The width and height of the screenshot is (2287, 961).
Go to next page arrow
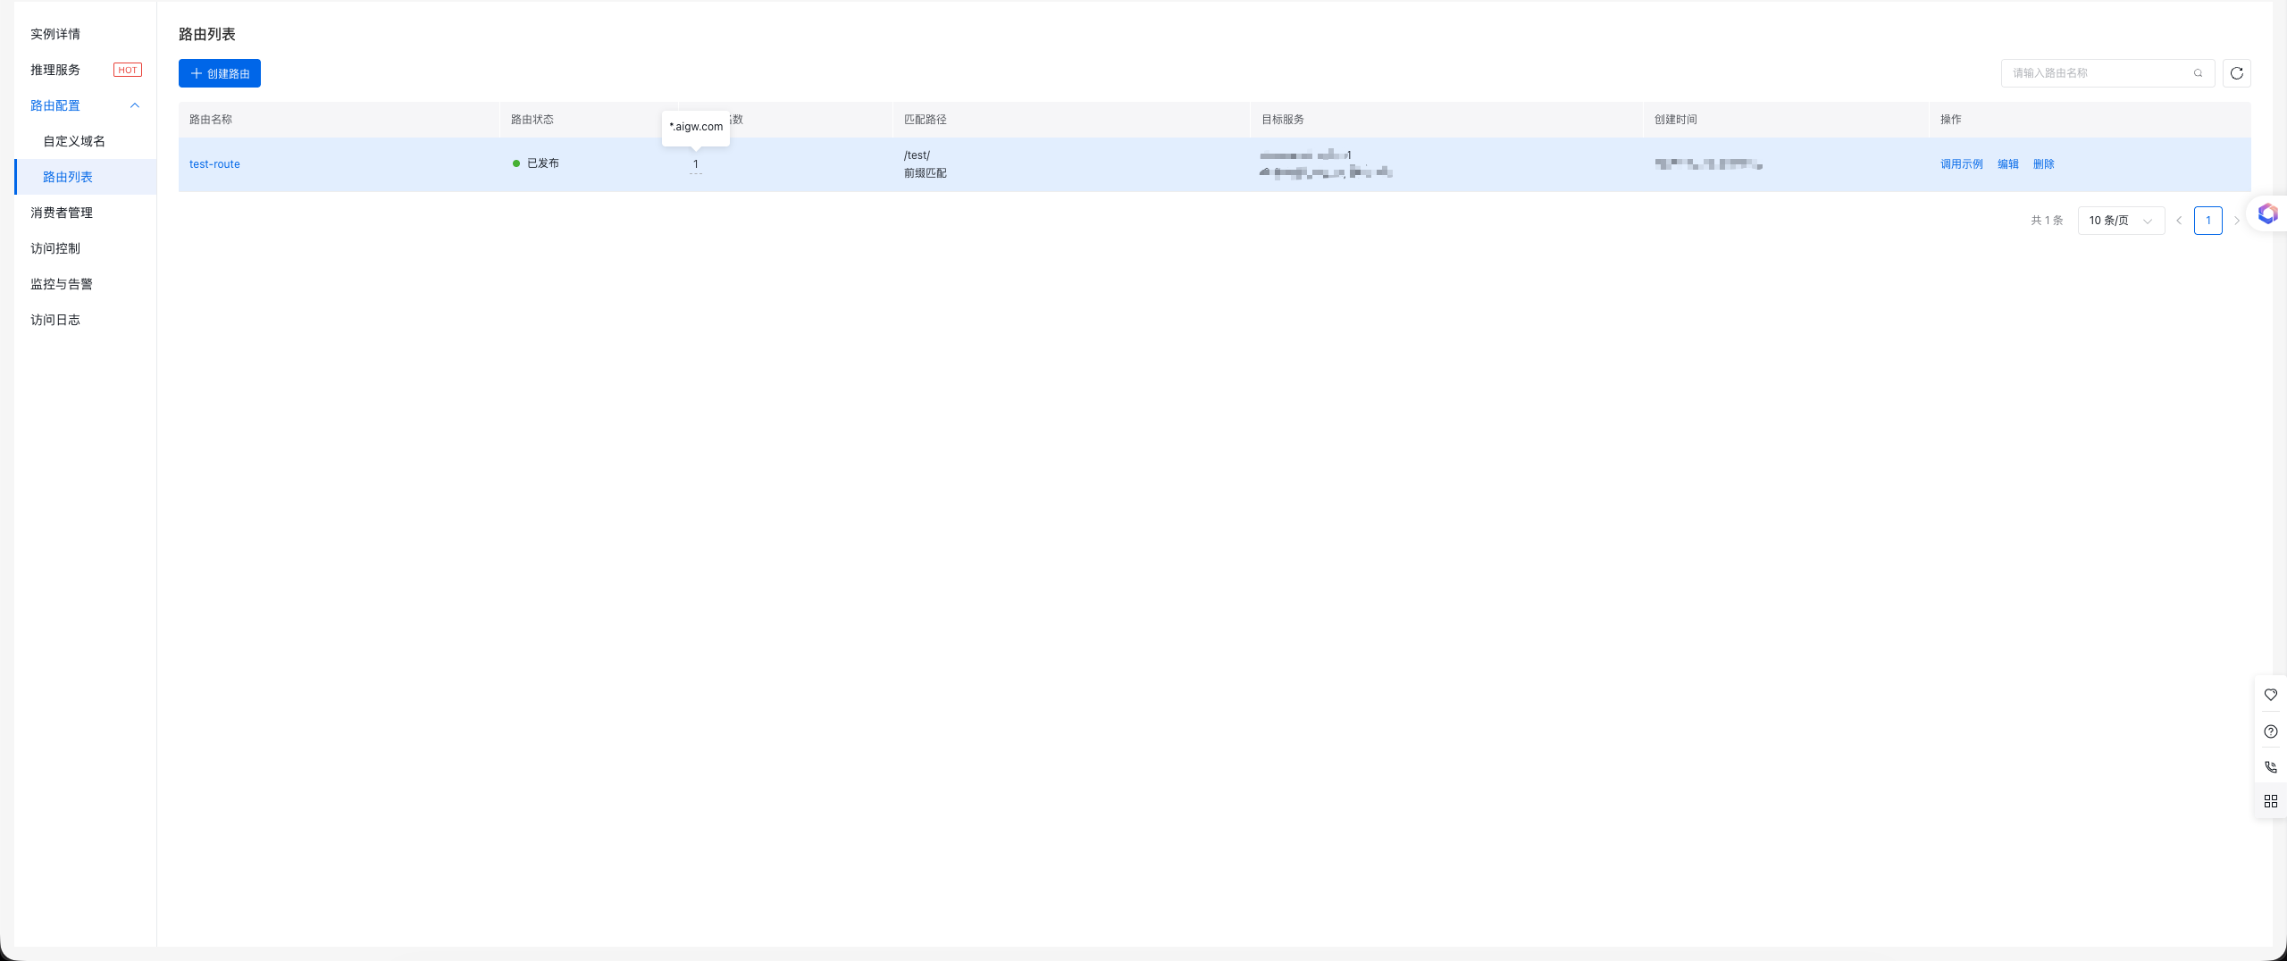click(x=2236, y=221)
